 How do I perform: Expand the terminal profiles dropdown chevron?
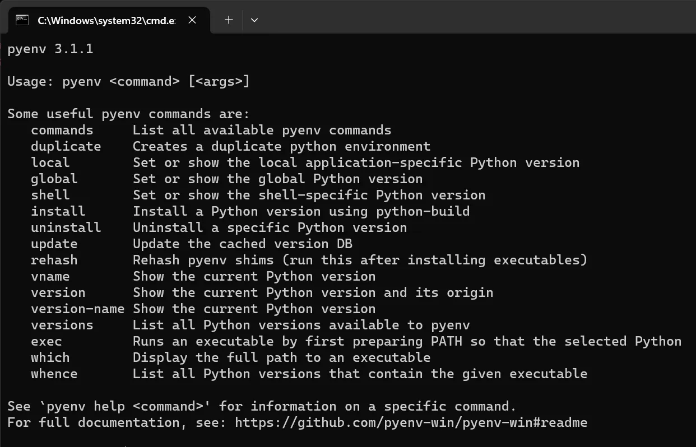(x=254, y=20)
